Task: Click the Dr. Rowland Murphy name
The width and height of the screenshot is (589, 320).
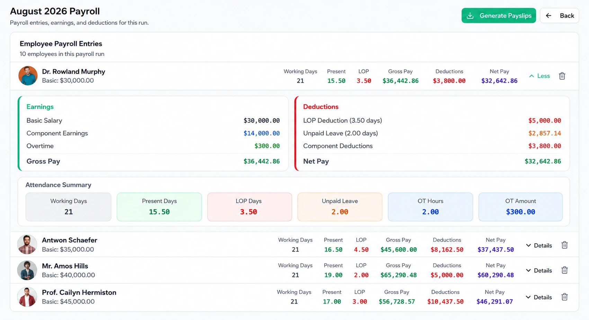Action: 73,71
